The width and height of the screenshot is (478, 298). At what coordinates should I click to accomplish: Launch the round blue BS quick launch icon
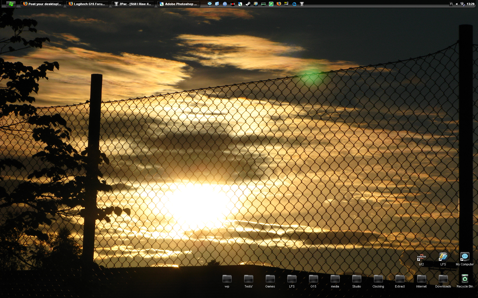click(x=225, y=4)
